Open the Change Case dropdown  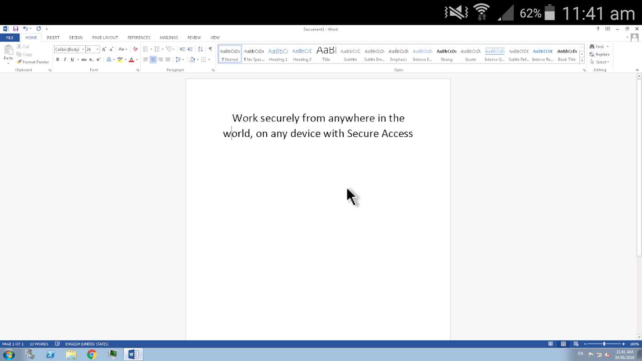pyautogui.click(x=123, y=49)
